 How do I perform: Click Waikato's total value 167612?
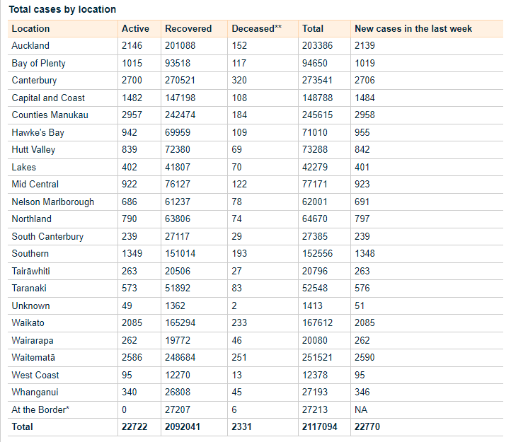click(318, 323)
